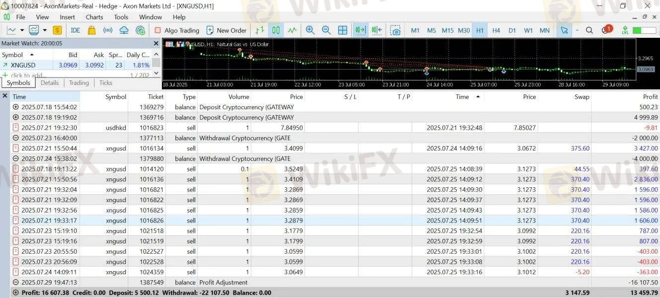
Task: Open the Window menu
Action: click(x=150, y=17)
